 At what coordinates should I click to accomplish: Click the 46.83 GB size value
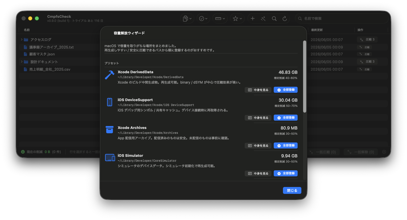click(288, 72)
